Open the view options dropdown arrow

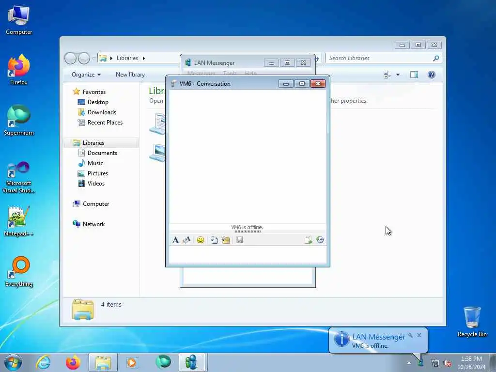click(x=398, y=75)
